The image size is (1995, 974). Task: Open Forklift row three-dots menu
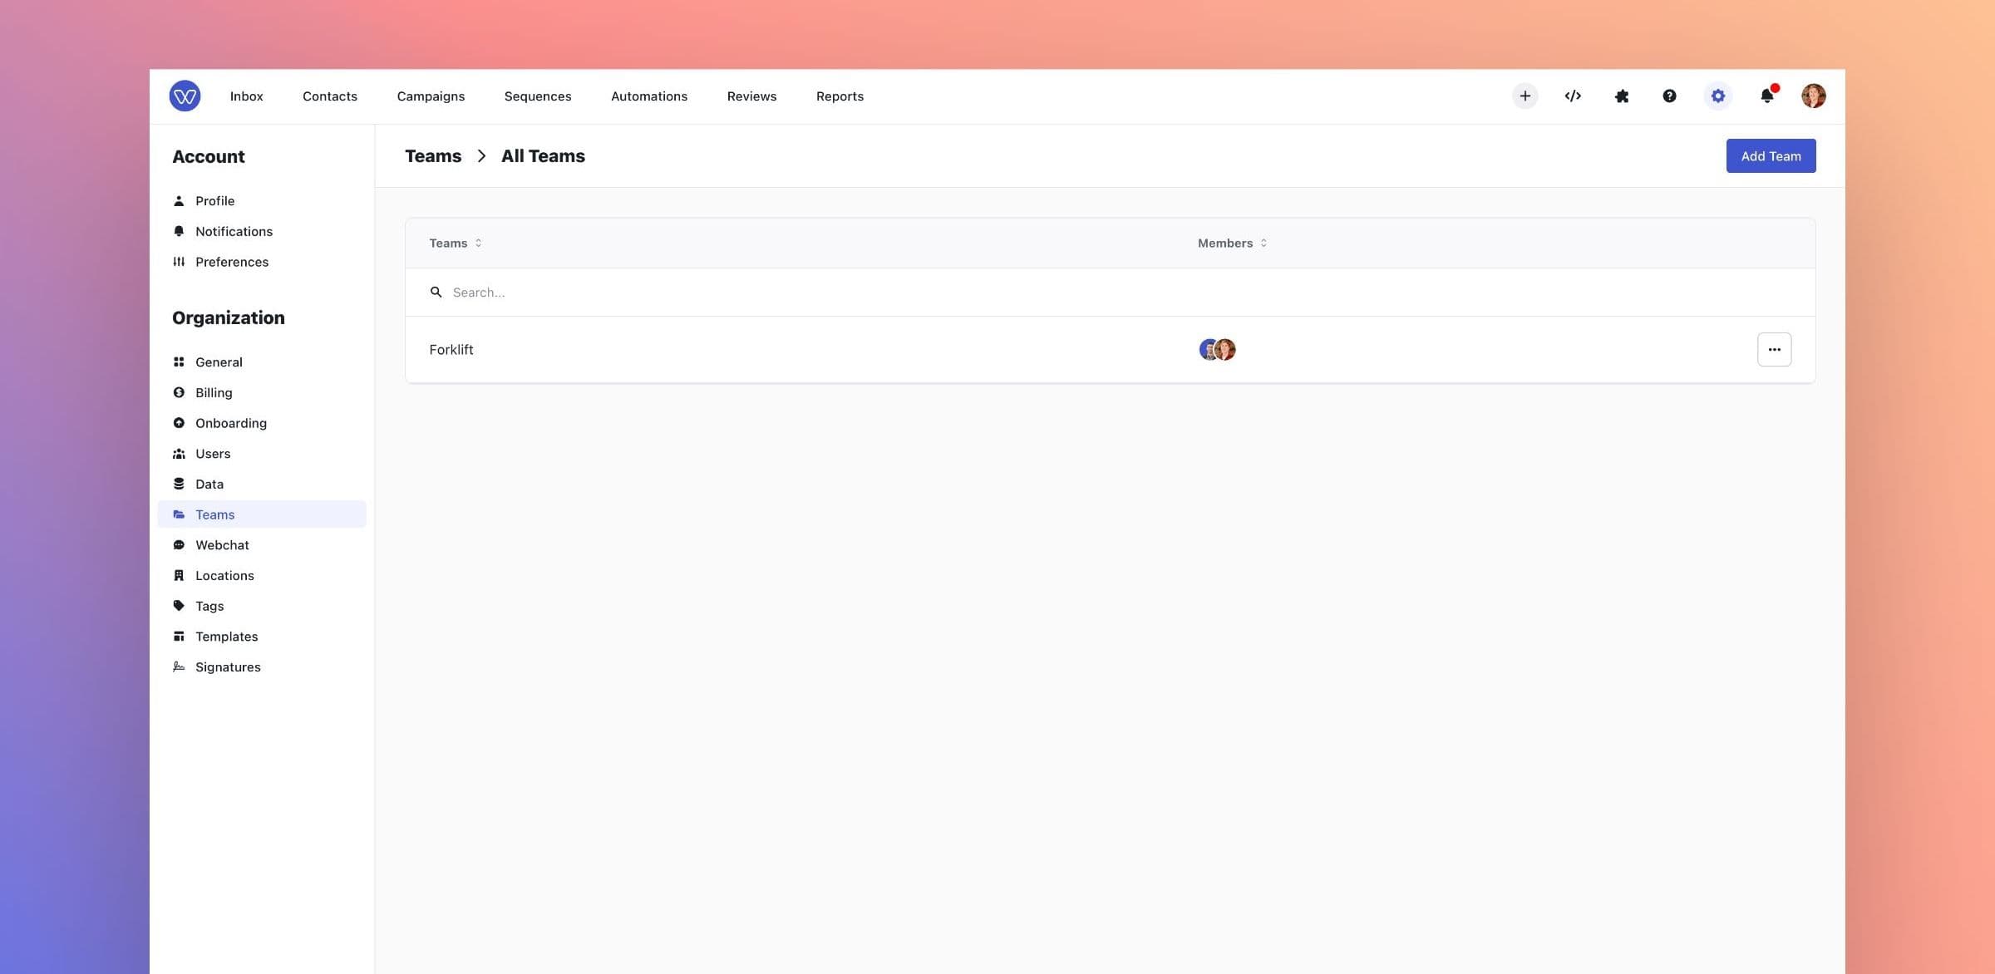[x=1774, y=350]
